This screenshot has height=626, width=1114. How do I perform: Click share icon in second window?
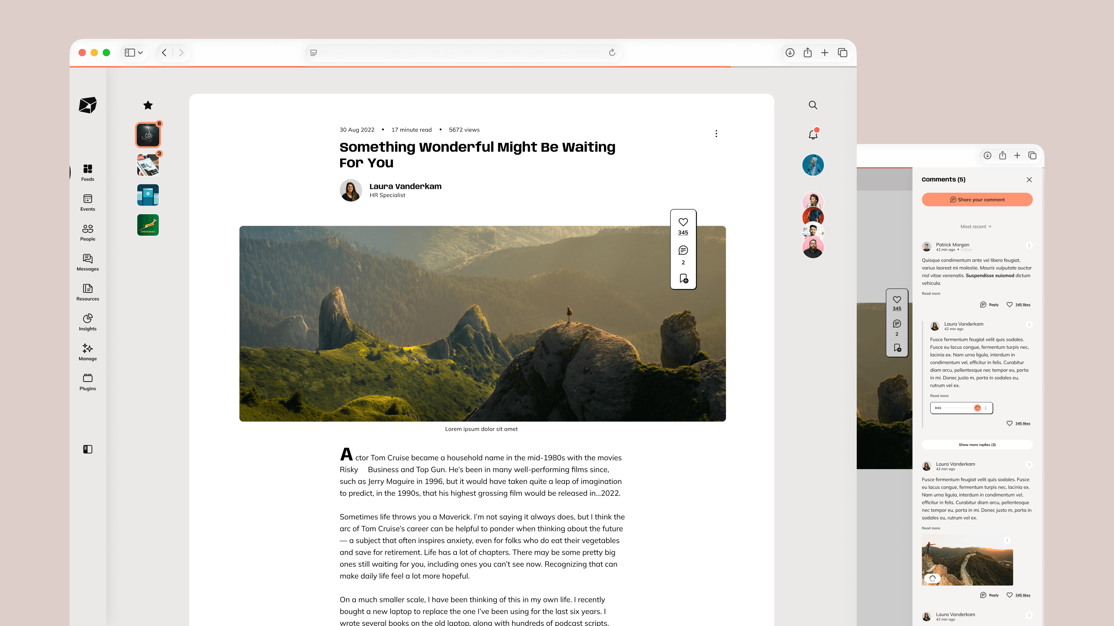point(1003,155)
